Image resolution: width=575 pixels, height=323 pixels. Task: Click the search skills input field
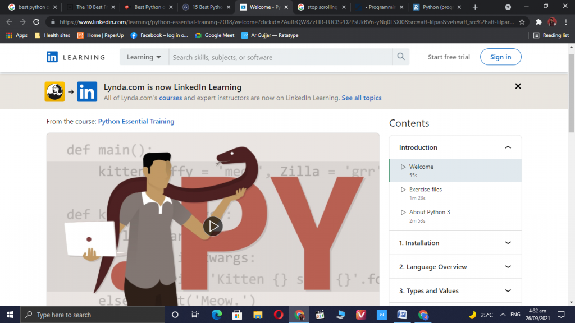tap(281, 57)
